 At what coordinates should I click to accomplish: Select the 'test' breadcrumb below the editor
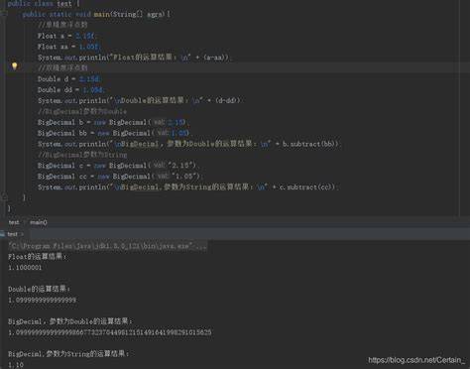(14, 222)
